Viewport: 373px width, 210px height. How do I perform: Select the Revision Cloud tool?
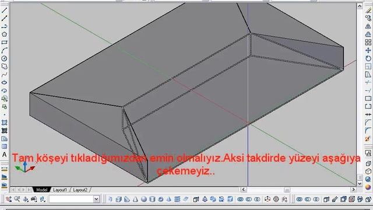point(4,66)
